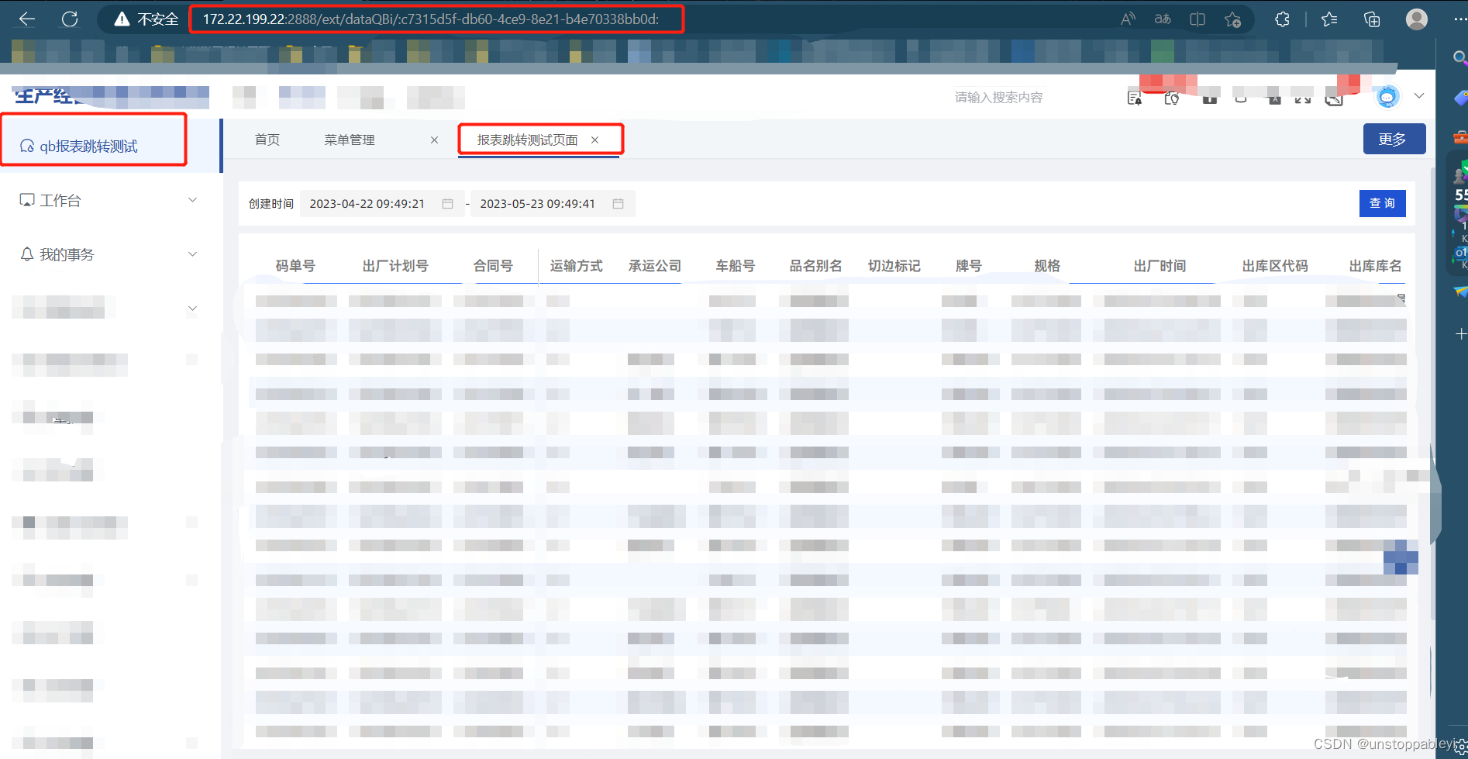Open the 工作台 sidebar entry

tap(60, 200)
